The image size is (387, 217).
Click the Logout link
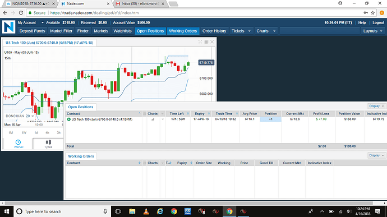click(x=379, y=22)
